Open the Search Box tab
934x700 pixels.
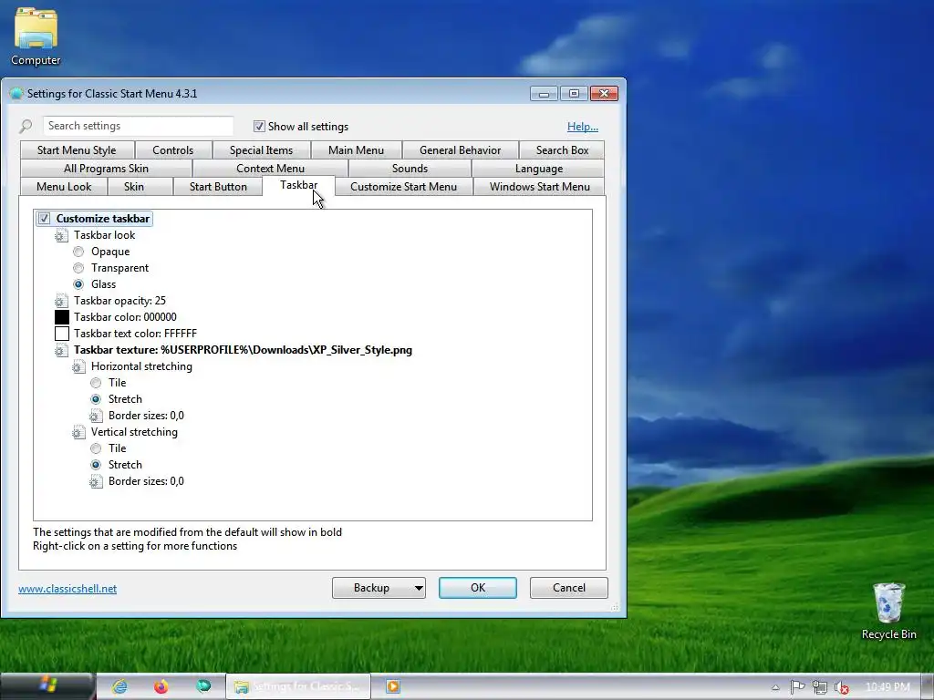tap(562, 150)
